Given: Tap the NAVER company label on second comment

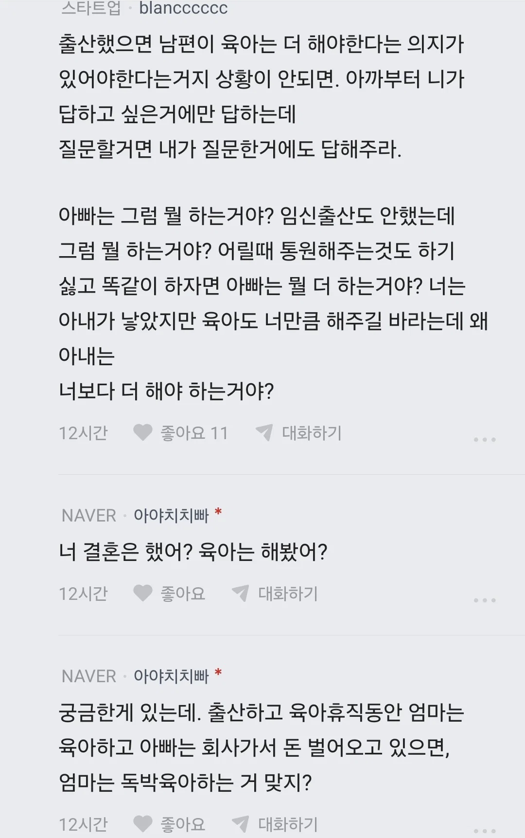Looking at the screenshot, I should click(89, 516).
